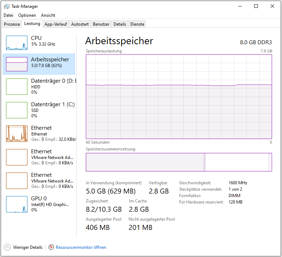The image size is (282, 257).
Task: Select the first Ethernet adapter with activity
Action: coord(39,133)
